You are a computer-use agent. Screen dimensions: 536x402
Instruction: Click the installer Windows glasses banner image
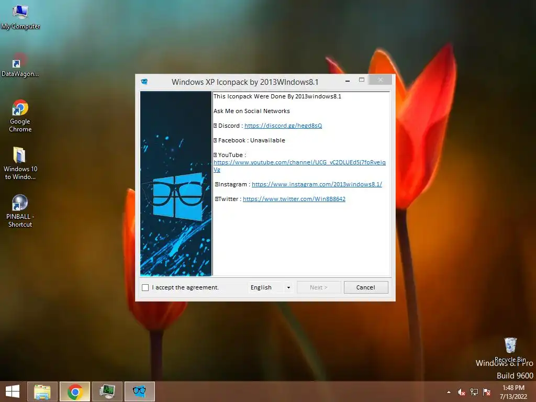click(176, 184)
